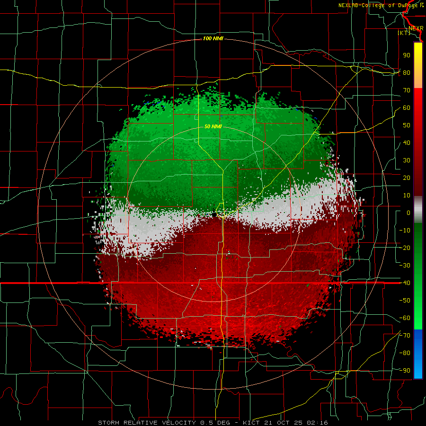Click the Storm Relative Velocity caption text
Image resolution: width=426 pixels, height=426 pixels.
coord(213,423)
